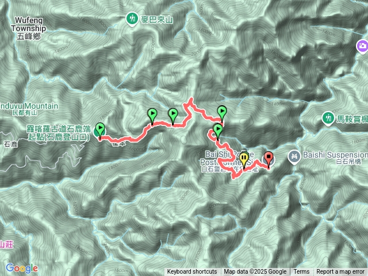Click Report a map error
The width and height of the screenshot is (368, 276).
pos(340,272)
